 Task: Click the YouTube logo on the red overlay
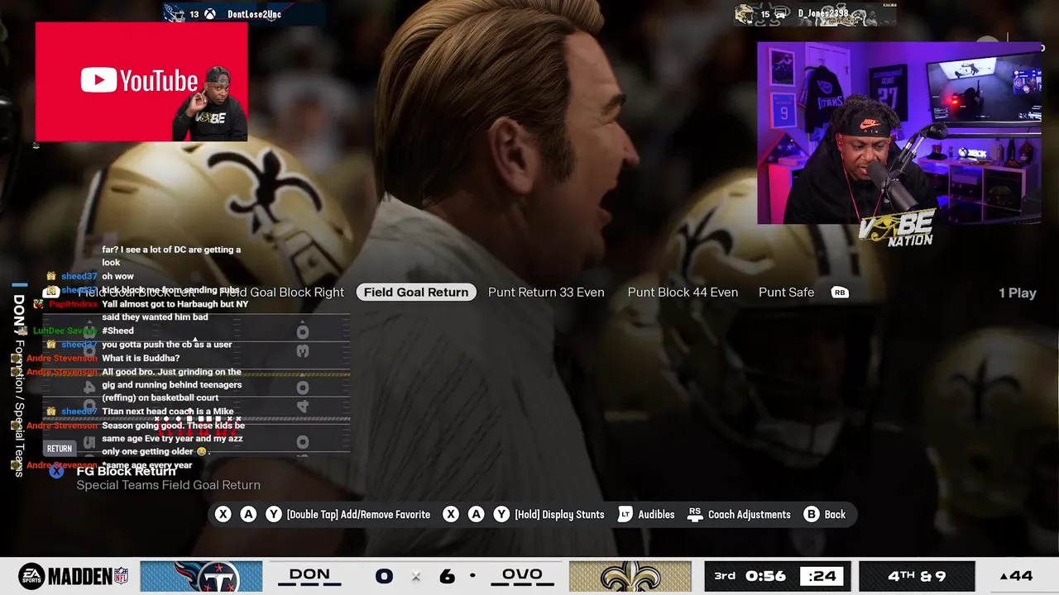(x=139, y=80)
